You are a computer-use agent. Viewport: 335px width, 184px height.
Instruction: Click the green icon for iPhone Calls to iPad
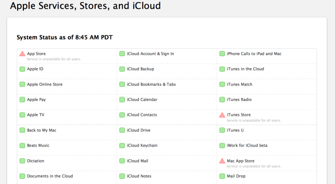coord(222,54)
